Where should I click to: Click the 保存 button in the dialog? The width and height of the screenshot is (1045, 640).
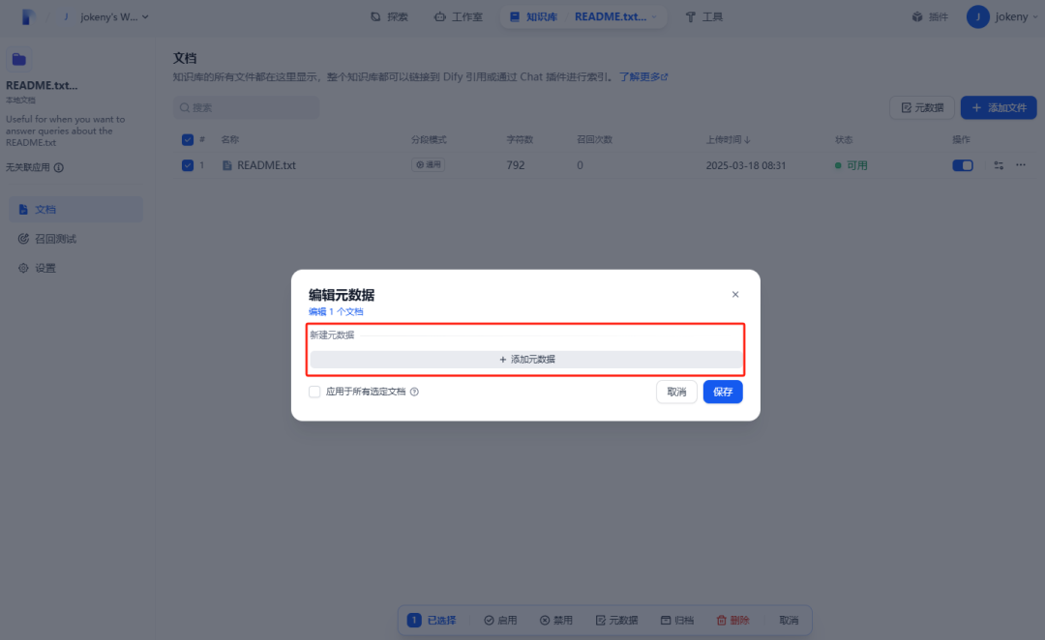(723, 392)
